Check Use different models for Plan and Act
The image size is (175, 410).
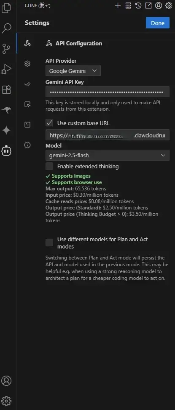49,243
